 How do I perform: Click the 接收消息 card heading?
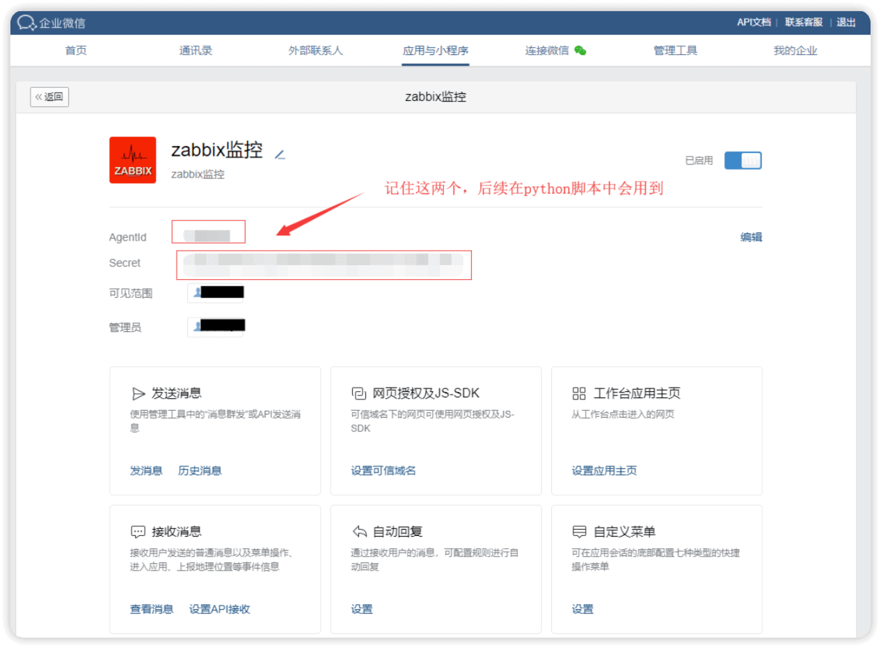[177, 532]
